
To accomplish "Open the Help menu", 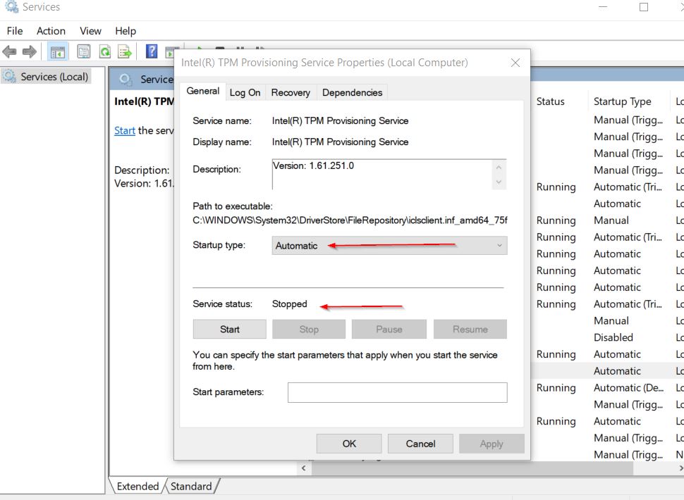I will (126, 31).
